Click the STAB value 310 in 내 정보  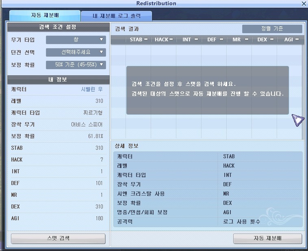99,148
